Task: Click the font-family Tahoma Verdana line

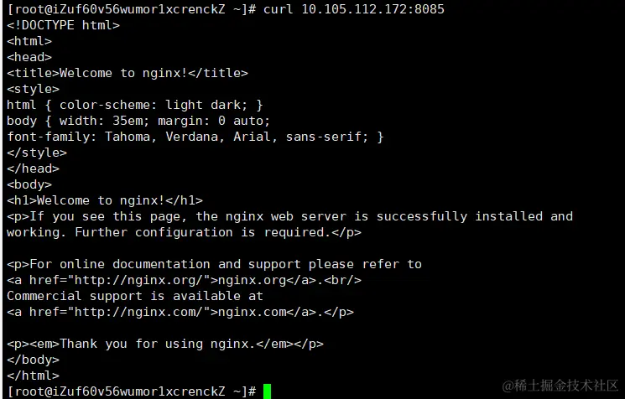Action: pos(195,137)
